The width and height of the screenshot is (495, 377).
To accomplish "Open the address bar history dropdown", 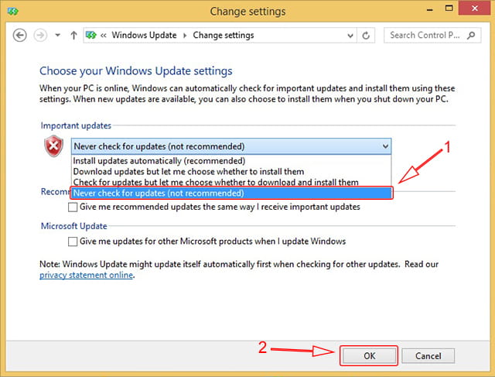I will [x=350, y=36].
